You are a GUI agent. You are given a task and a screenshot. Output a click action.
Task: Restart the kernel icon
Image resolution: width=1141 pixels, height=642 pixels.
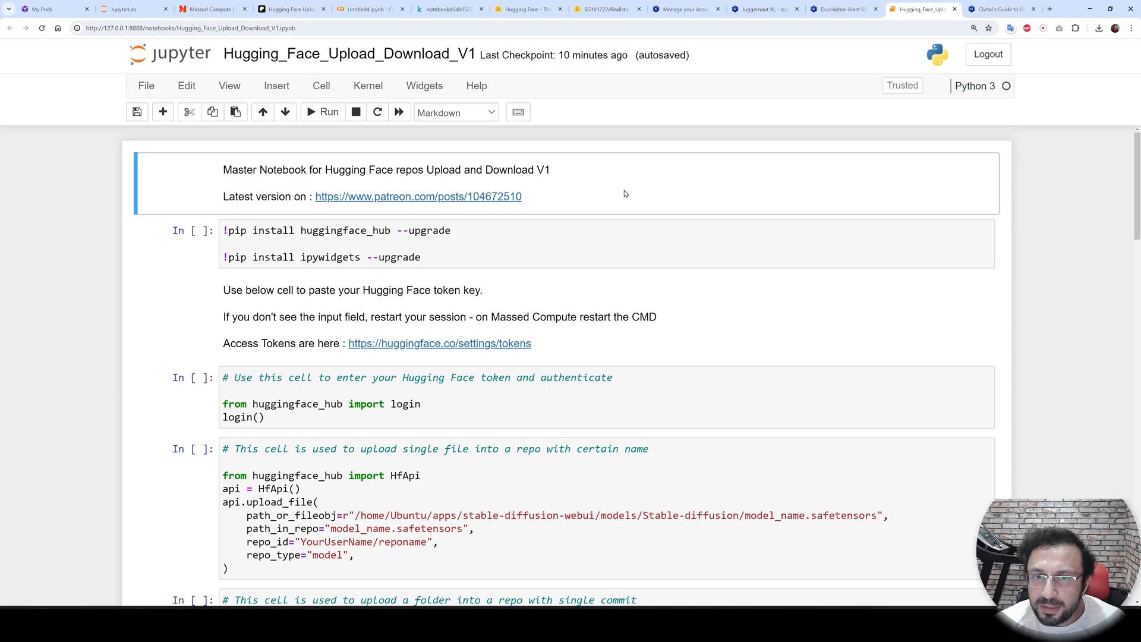377,112
